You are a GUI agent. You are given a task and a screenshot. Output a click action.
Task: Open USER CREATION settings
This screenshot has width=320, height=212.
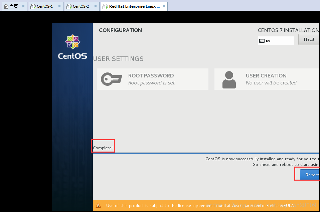pos(266,79)
